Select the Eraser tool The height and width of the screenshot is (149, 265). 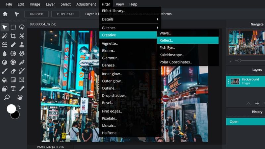click(x=13, y=71)
